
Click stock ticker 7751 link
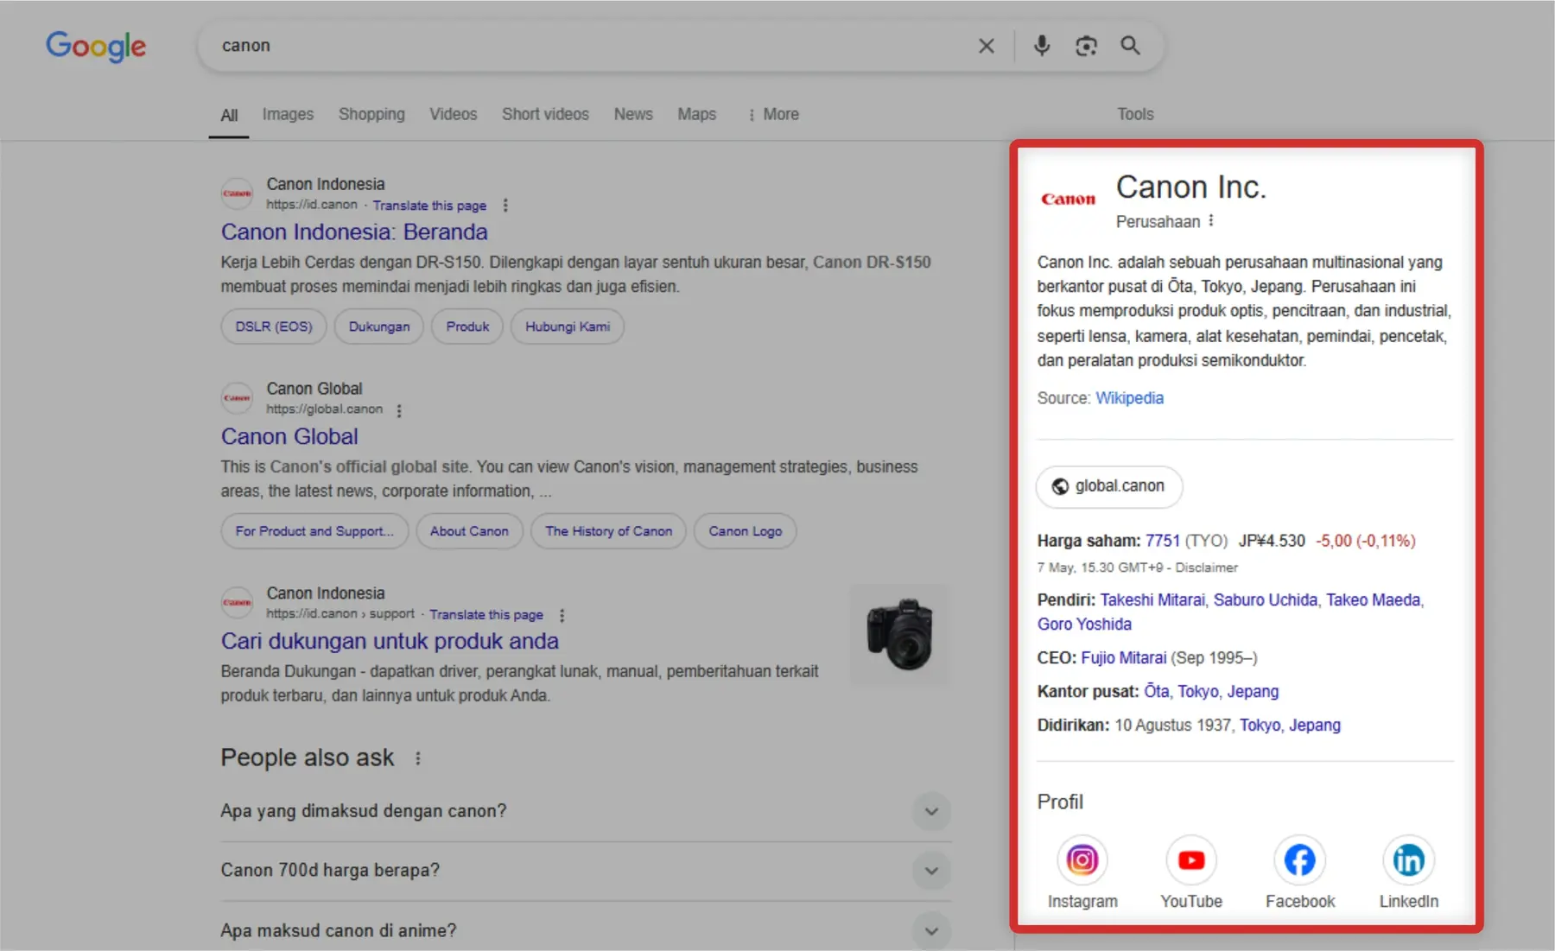[1162, 541]
